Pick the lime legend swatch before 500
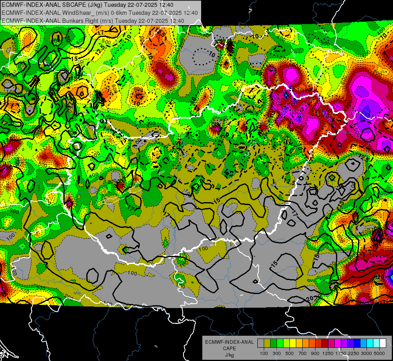Viewport: 393px width, 361px height. point(286,343)
